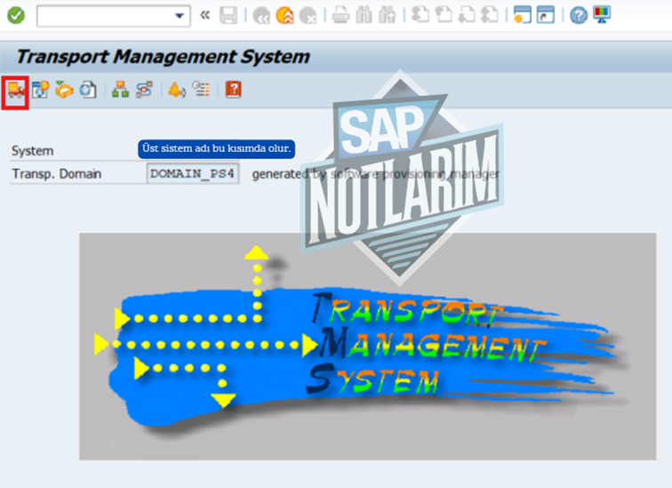Click the window-with-orange-arrow toolbar icon
This screenshot has width=672, height=488.
coord(40,90)
